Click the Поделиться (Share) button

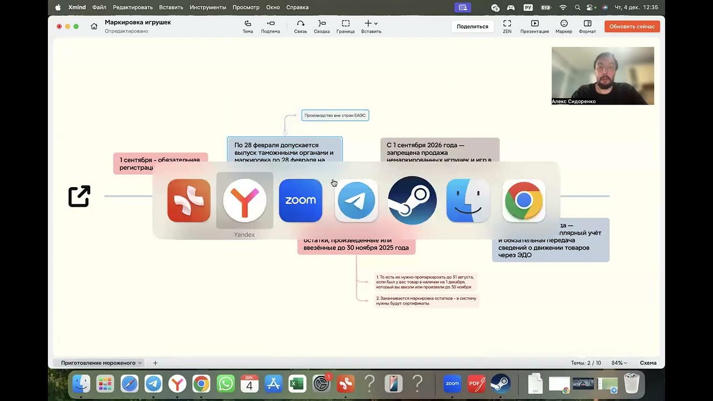(x=472, y=26)
